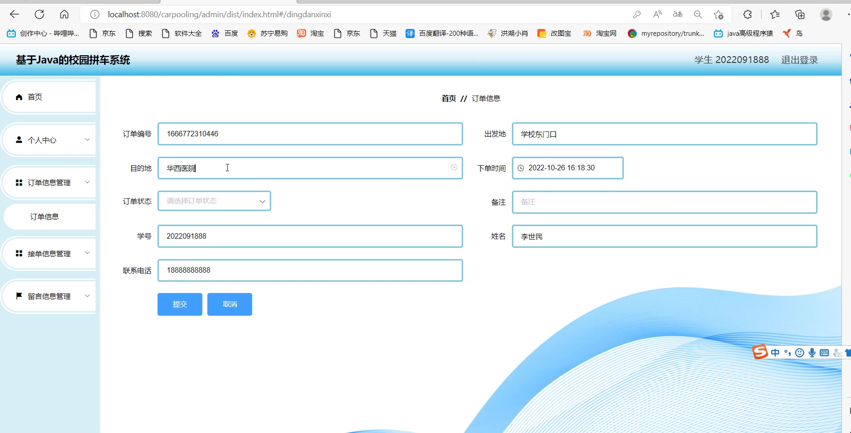Open the 百度 bookmark
This screenshot has width=851, height=433.
225,34
